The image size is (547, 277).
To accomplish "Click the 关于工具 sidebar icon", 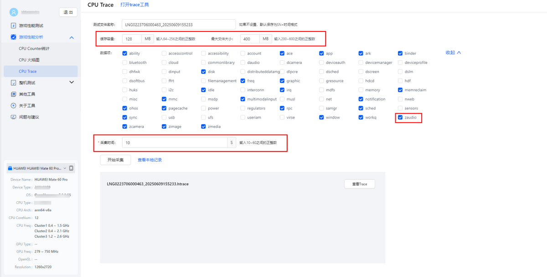I will coord(14,105).
